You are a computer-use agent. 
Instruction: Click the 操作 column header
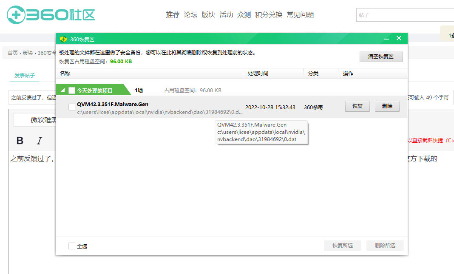(x=373, y=73)
